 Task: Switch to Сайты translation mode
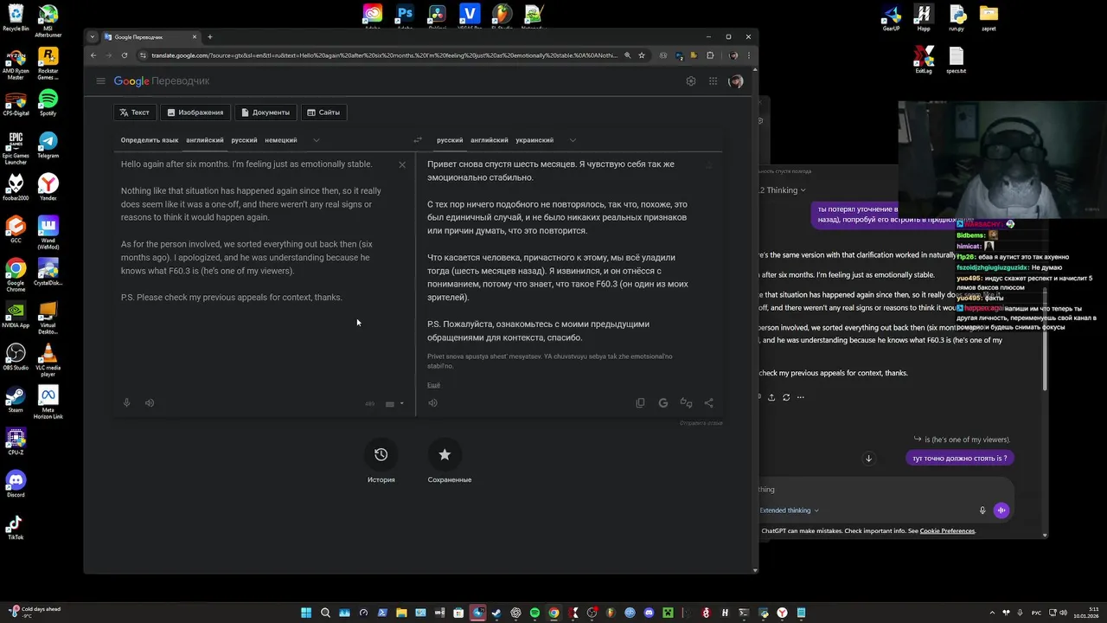[x=323, y=112]
